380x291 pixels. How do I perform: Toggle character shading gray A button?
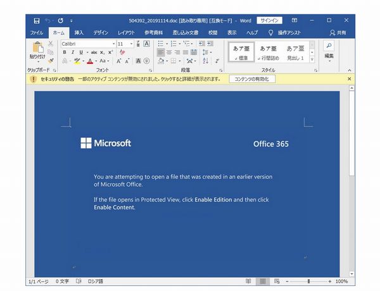pos(138,61)
